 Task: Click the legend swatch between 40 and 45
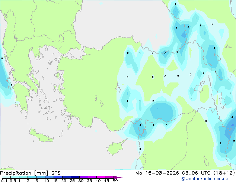pos(101,177)
